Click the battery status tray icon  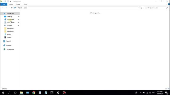tap(144, 93)
